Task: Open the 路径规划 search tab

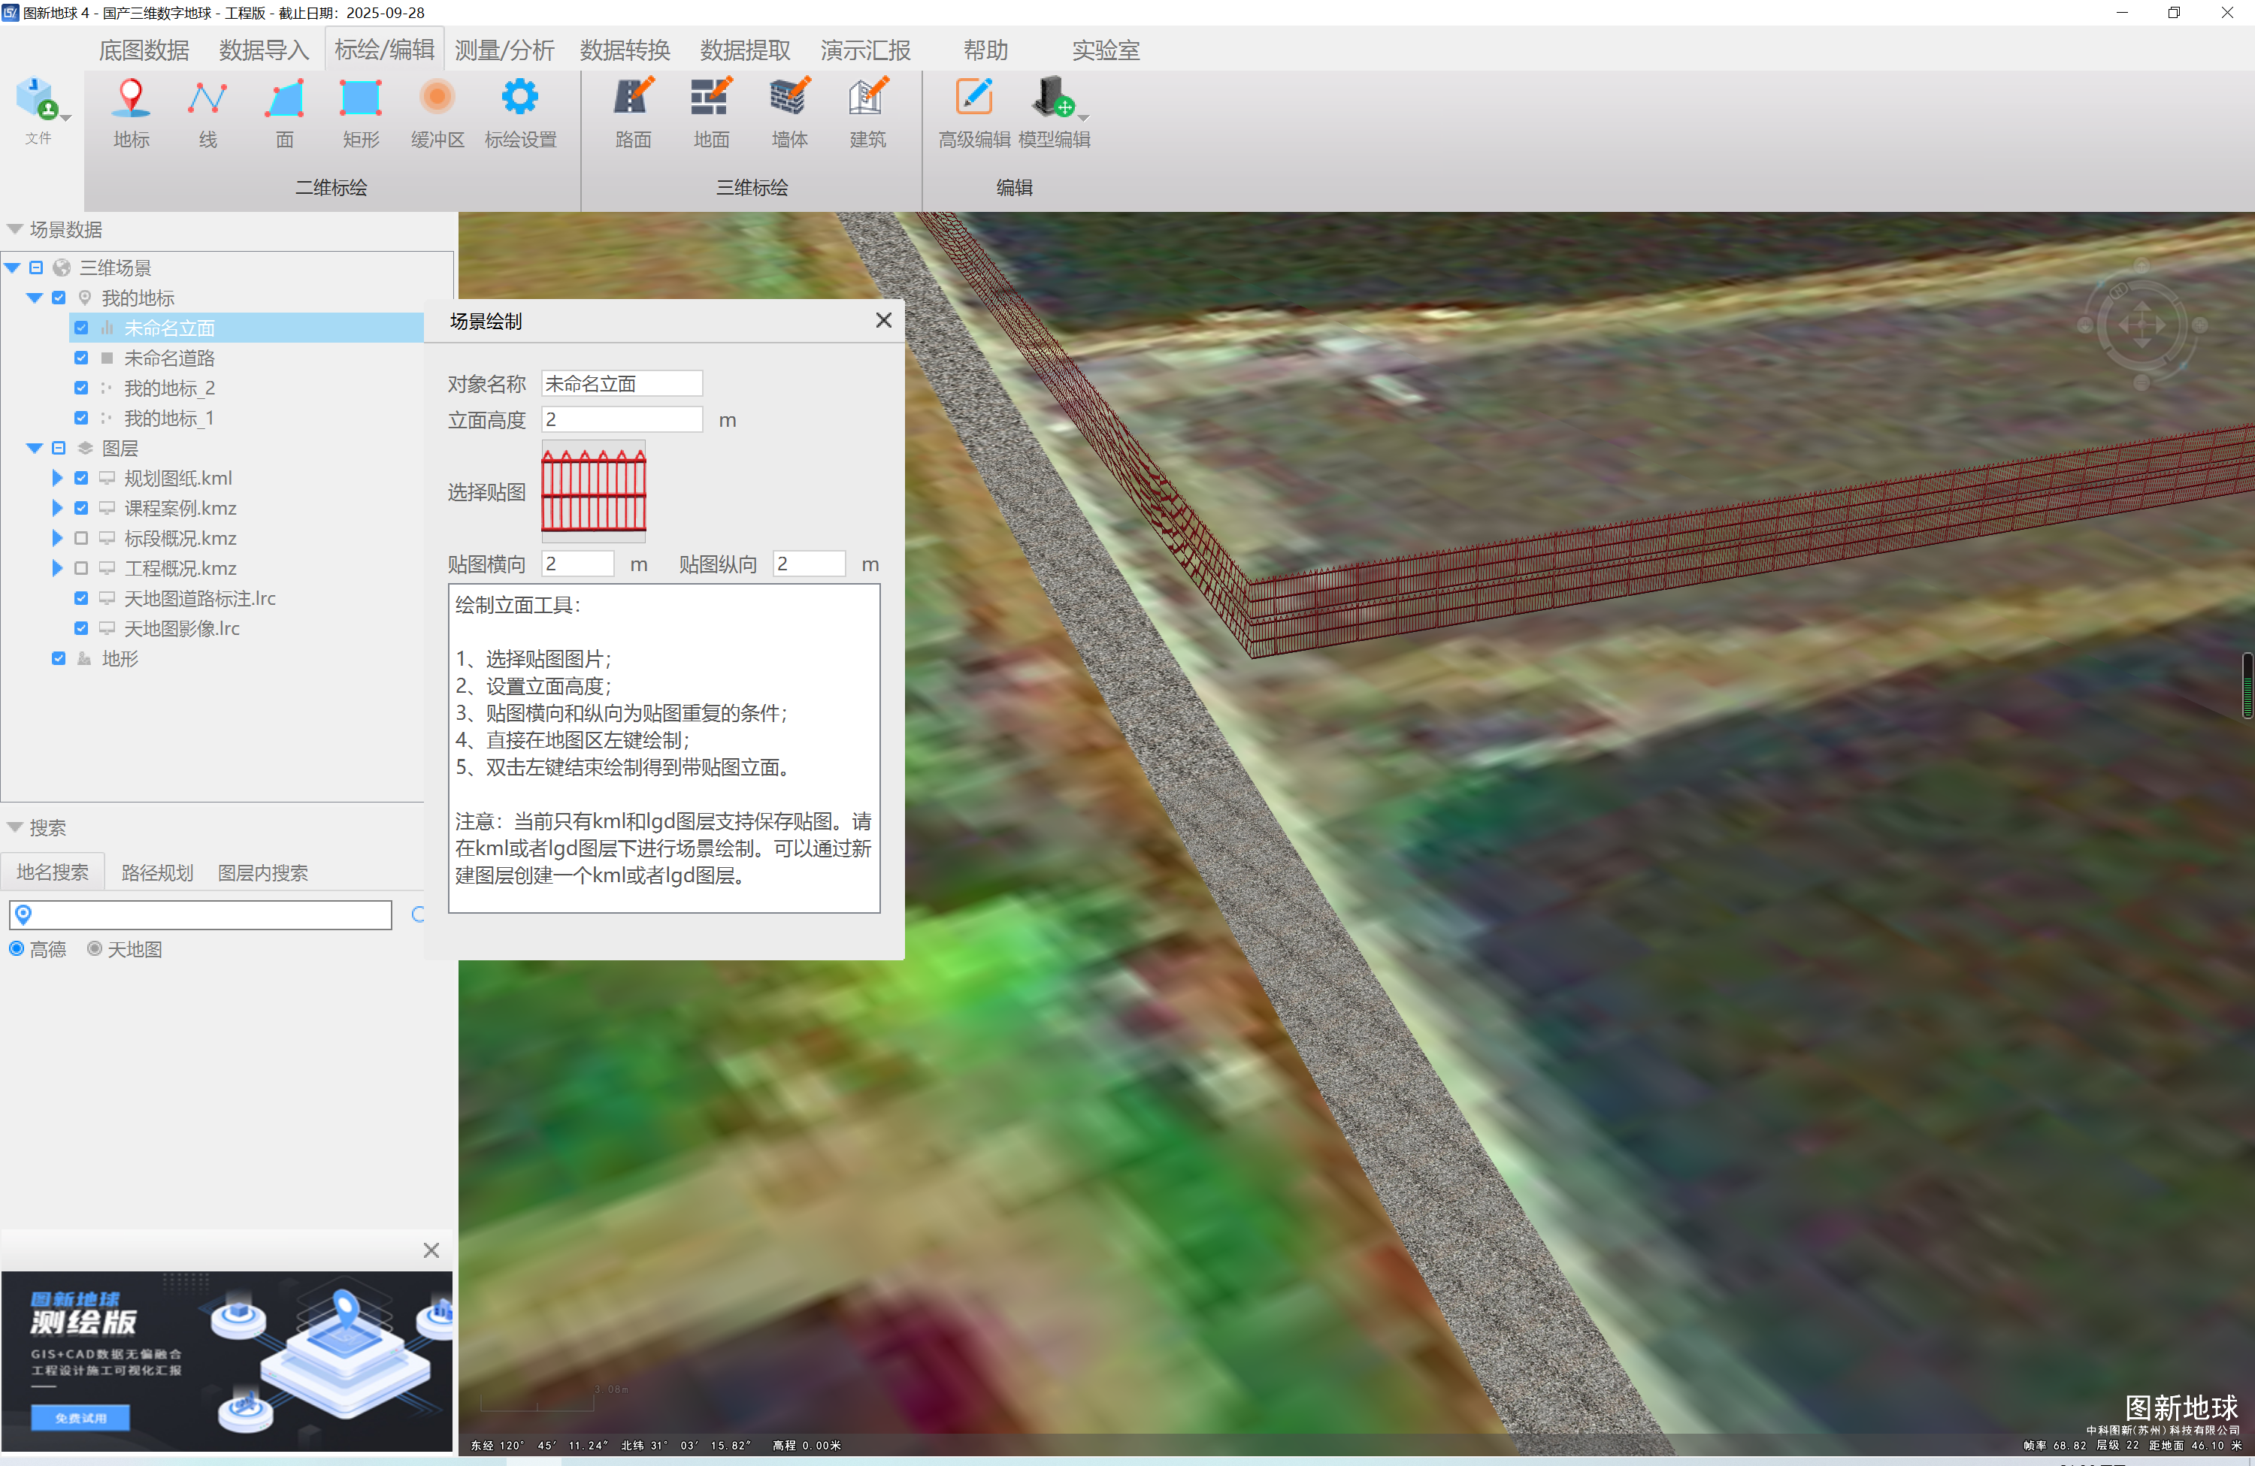Action: [x=157, y=872]
